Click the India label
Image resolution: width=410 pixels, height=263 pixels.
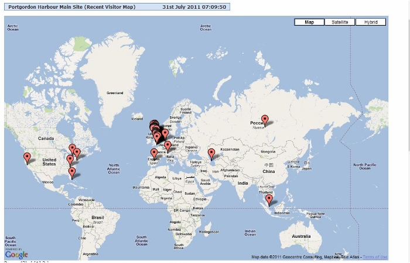[242, 184]
